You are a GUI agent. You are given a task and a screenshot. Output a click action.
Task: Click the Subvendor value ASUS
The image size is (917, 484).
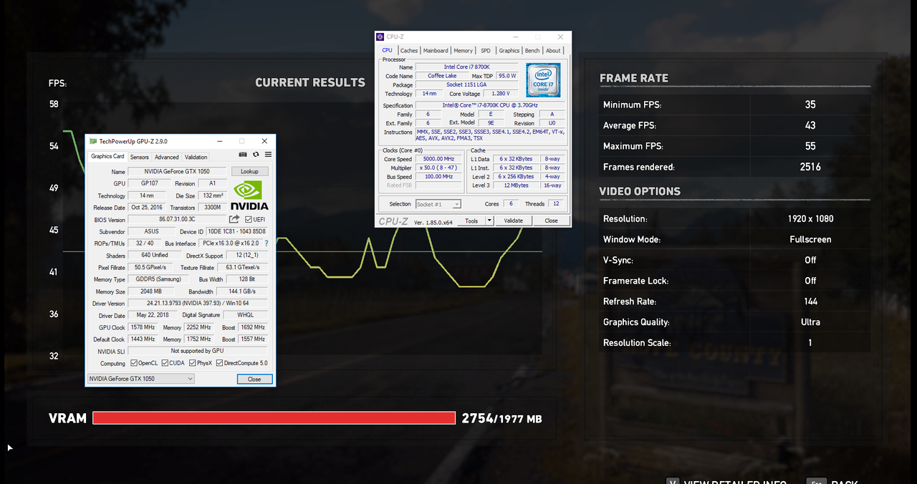pos(151,231)
